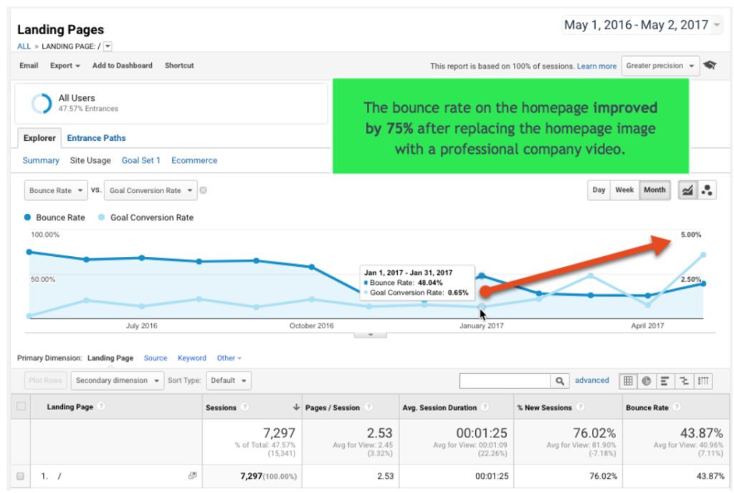This screenshot has width=734, height=493.
Task: Check the row checkbox beside landing page /
Action: [22, 475]
